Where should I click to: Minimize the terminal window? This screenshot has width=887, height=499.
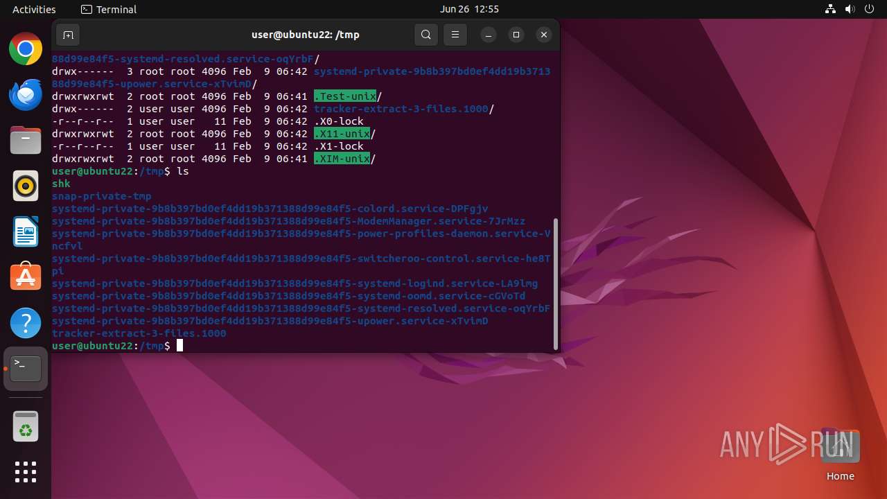[489, 35]
